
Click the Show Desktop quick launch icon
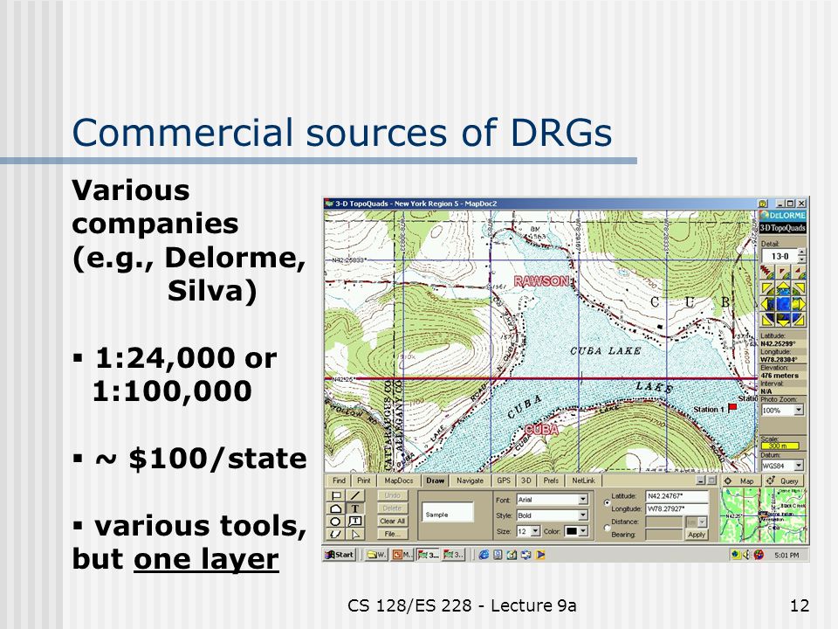(x=512, y=555)
